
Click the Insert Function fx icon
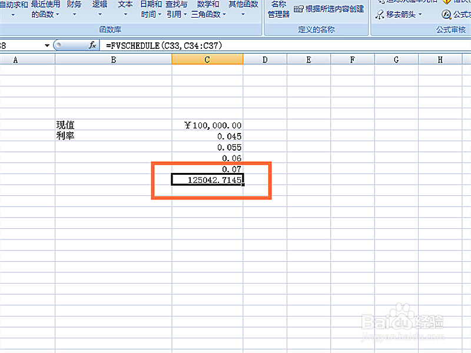click(x=92, y=45)
